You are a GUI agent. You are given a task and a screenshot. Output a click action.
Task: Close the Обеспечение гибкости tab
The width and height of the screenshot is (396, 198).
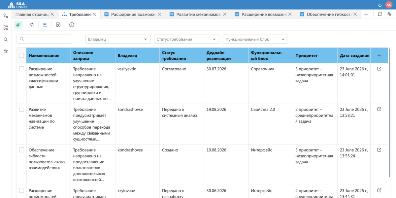click(x=355, y=14)
